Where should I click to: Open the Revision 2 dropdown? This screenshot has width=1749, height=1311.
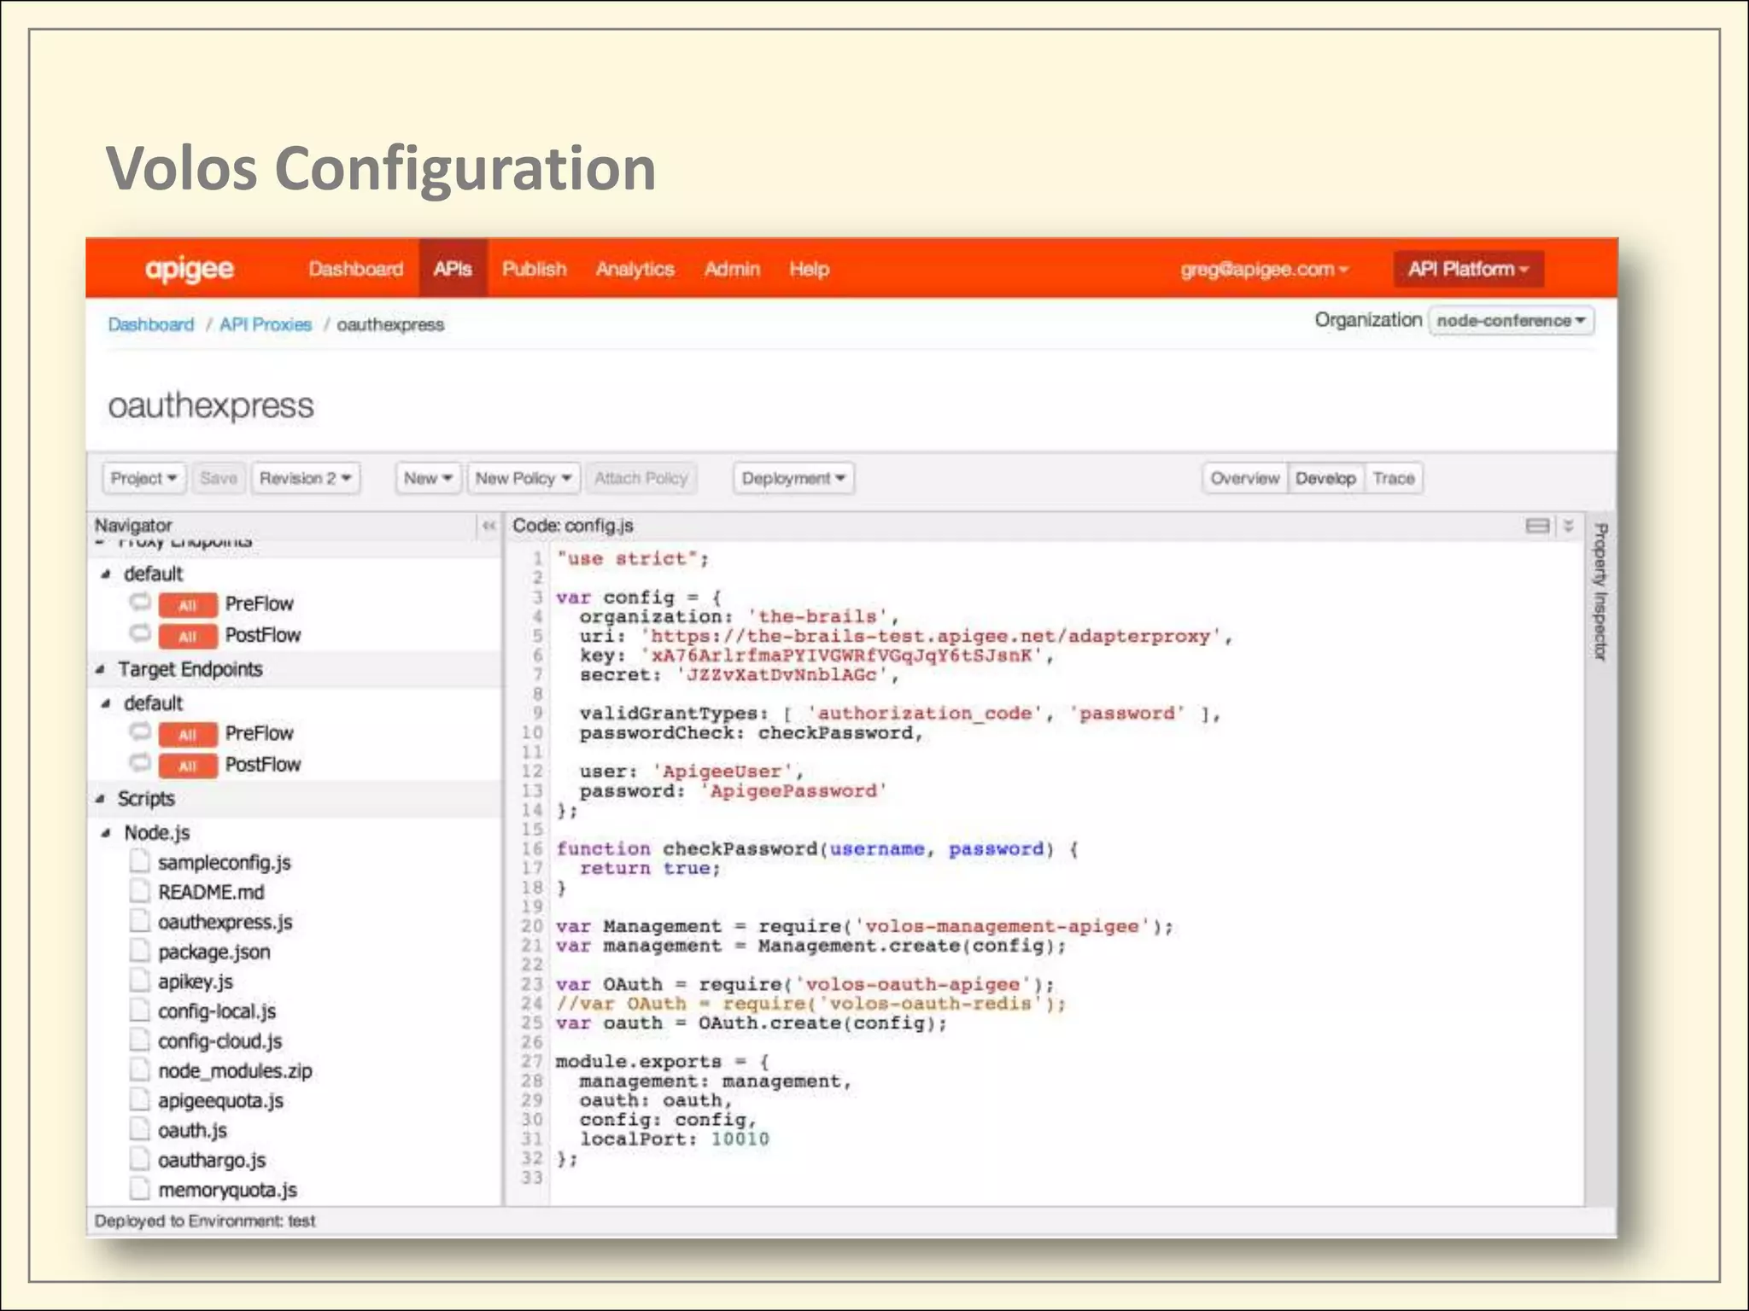[305, 478]
